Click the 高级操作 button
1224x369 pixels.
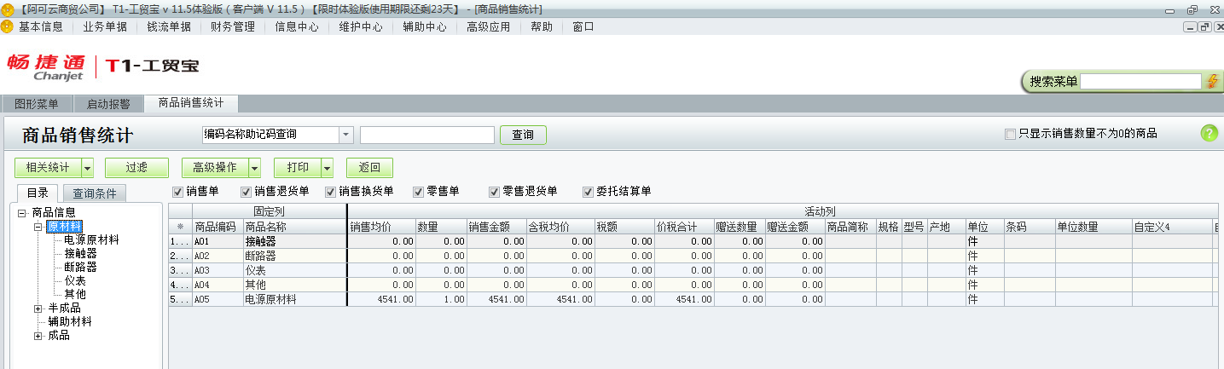pos(215,168)
